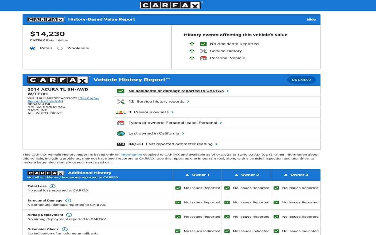This screenshot has height=235, width=376.
Task: Click 3 Previous owners text
Action: 149,112
